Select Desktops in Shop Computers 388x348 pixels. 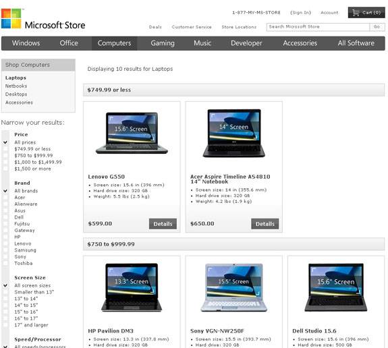[16, 94]
